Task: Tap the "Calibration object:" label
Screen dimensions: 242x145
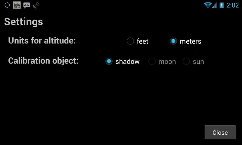Action: pos(43,61)
